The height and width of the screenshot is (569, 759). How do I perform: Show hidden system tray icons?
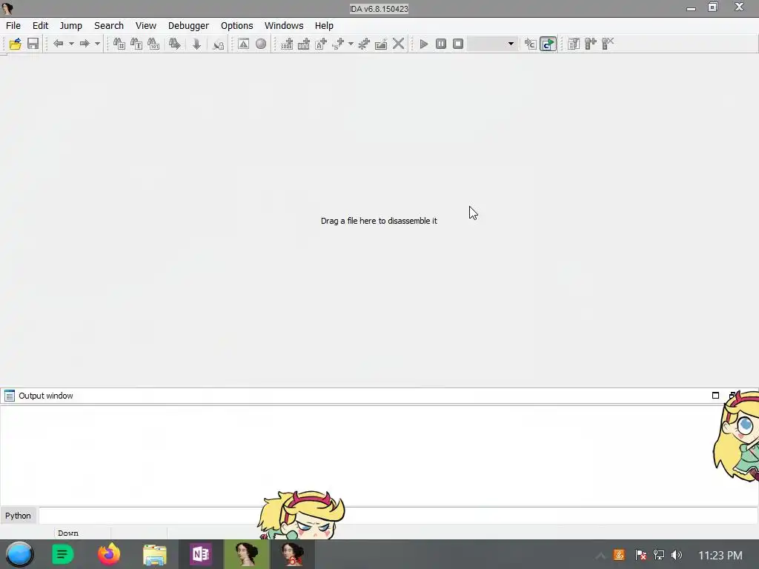tap(600, 555)
